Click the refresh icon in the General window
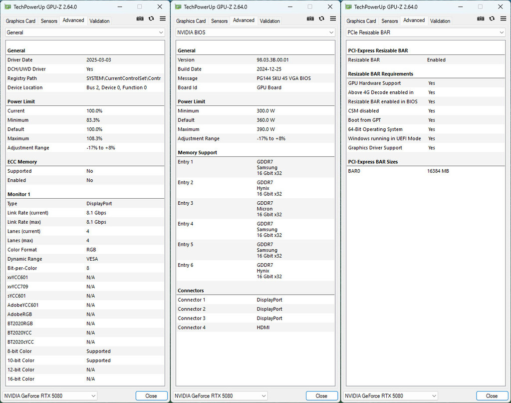 coord(151,18)
